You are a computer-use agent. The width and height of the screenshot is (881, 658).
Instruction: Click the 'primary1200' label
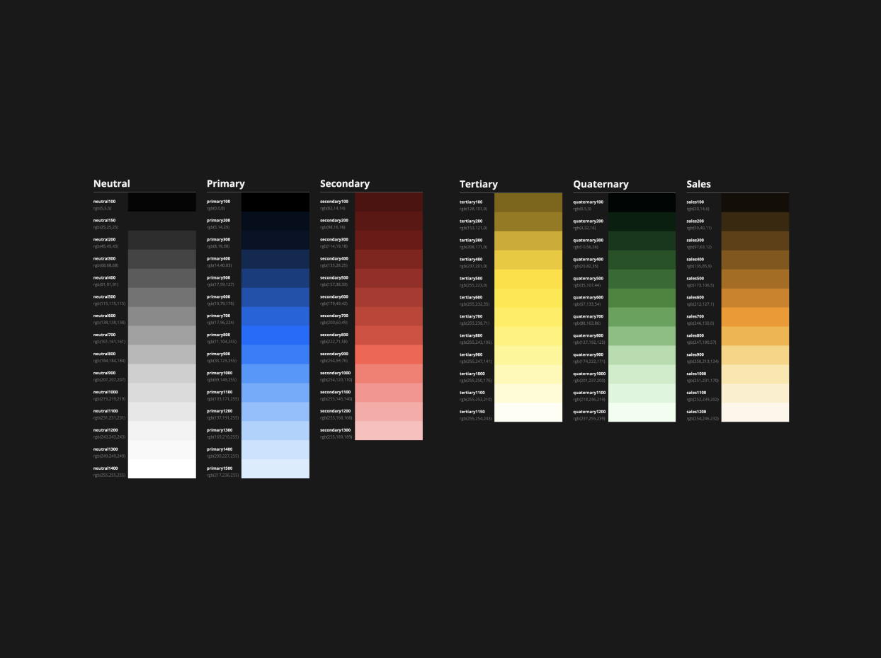click(x=220, y=410)
